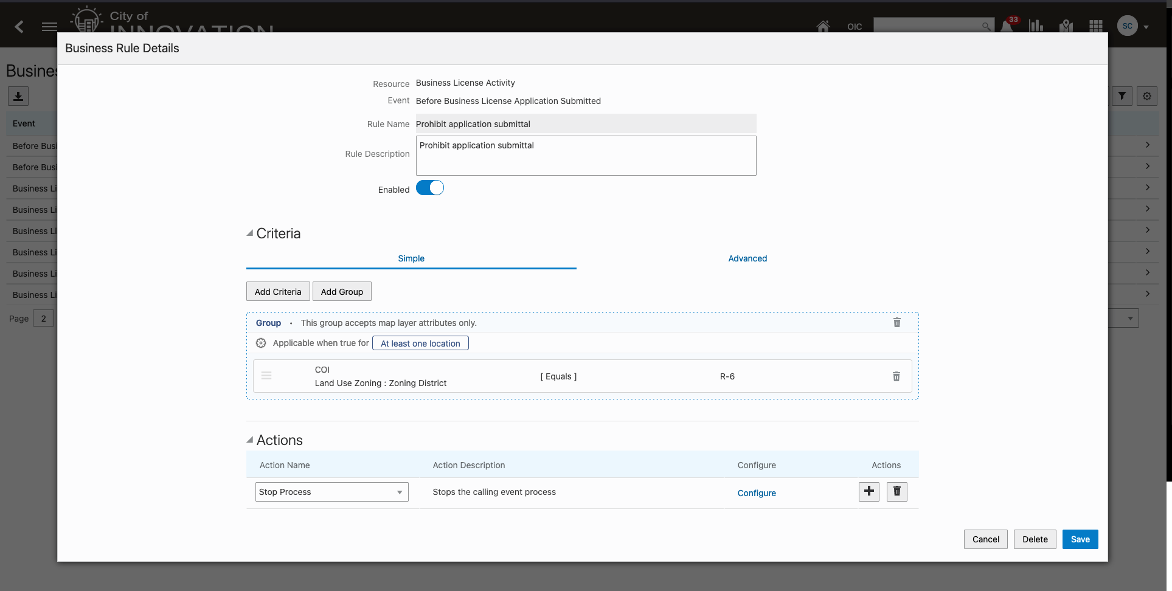Screen dimensions: 1172x591
Task: Open the map marker icon in header
Action: tap(1066, 26)
